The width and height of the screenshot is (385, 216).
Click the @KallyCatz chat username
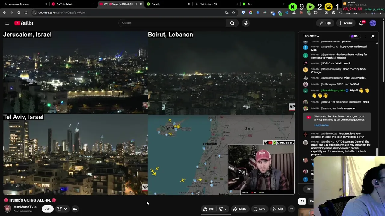(327, 64)
